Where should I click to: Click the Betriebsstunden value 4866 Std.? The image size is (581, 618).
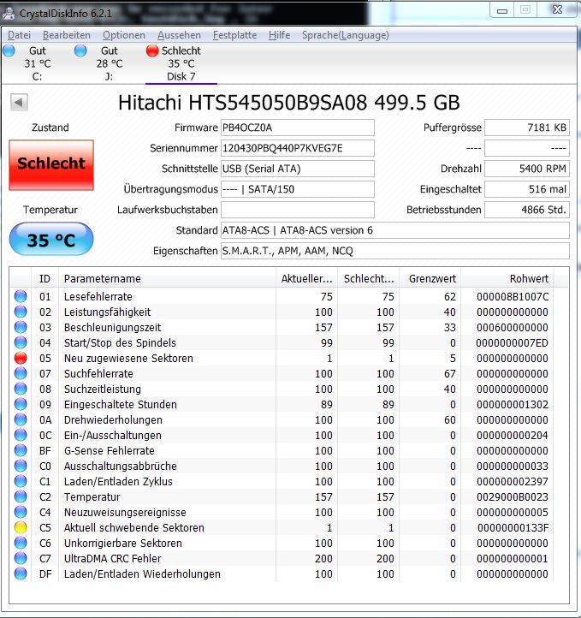527,210
